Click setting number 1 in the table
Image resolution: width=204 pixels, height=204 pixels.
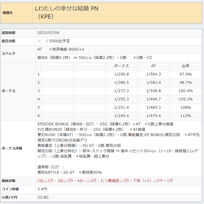38,74
